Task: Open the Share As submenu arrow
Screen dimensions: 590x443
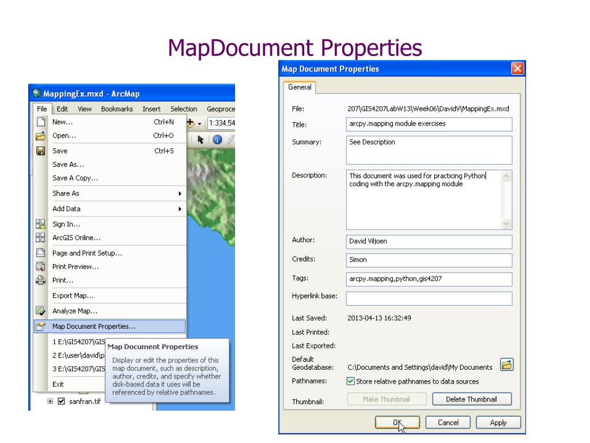Action: pyautogui.click(x=180, y=194)
